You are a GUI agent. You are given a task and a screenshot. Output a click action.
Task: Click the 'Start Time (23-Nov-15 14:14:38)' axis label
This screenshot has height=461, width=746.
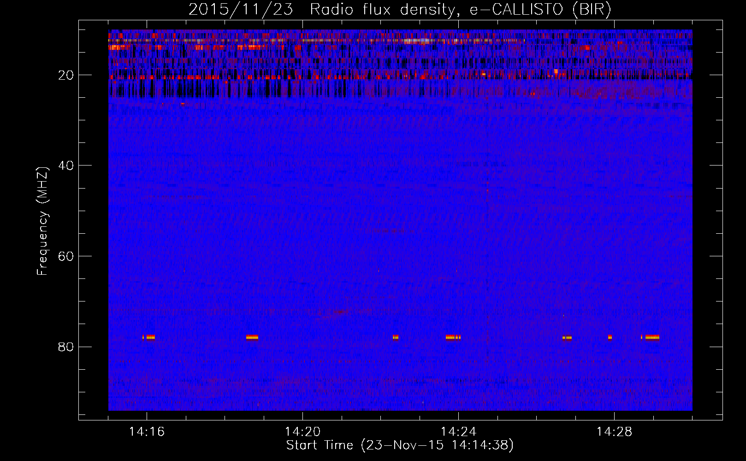click(x=400, y=445)
